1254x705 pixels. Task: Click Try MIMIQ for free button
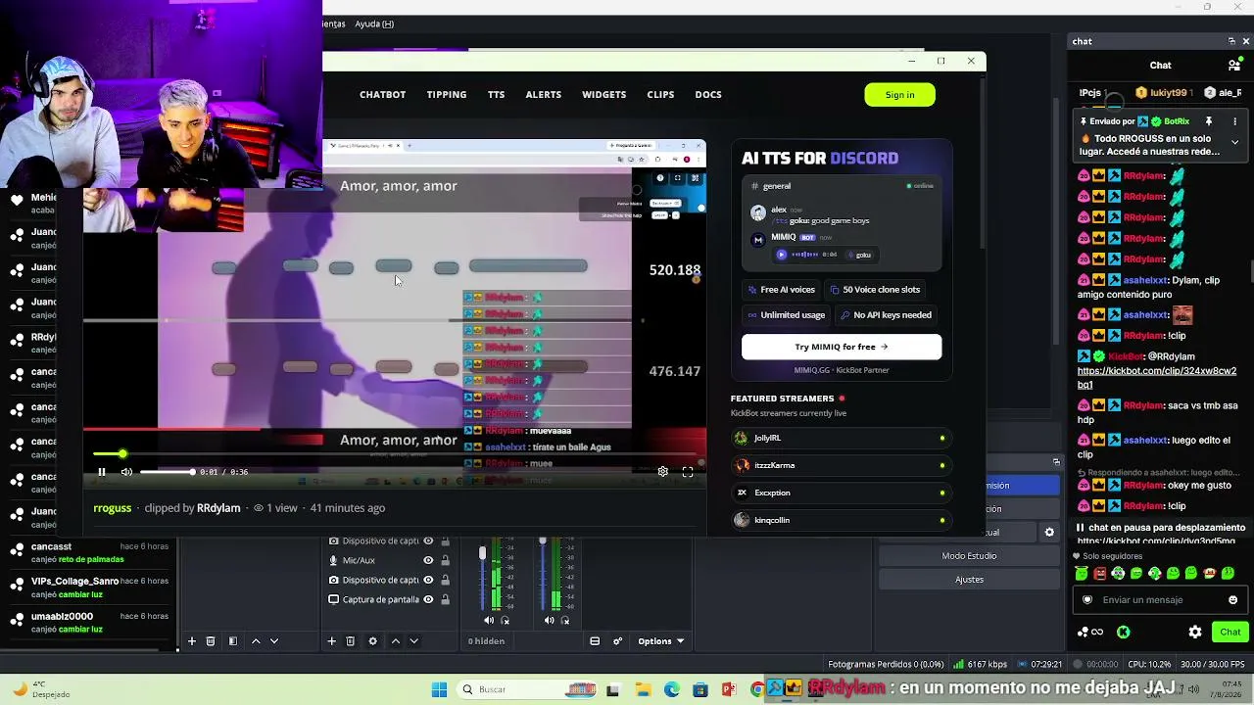(x=842, y=347)
